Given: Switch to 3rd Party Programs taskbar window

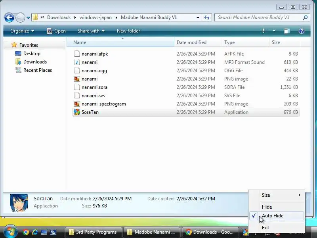Looking at the screenshot, I should pos(94,232).
